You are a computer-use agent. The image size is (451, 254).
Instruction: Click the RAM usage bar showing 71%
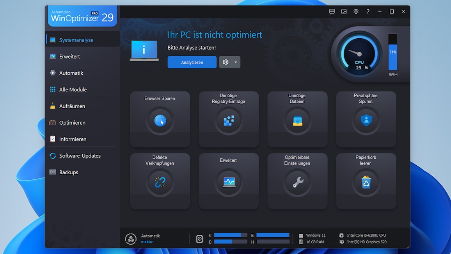(x=392, y=52)
